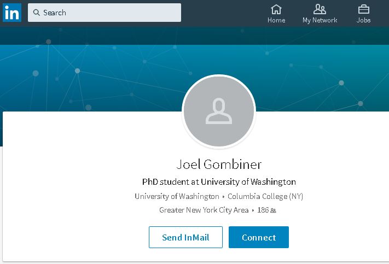Go to the My Network label

pos(320,20)
